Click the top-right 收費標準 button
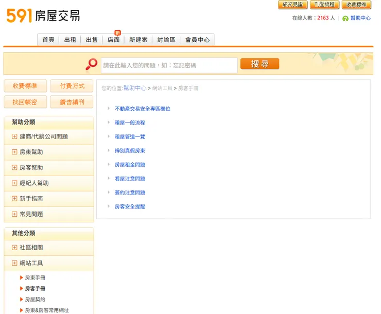 356,5
